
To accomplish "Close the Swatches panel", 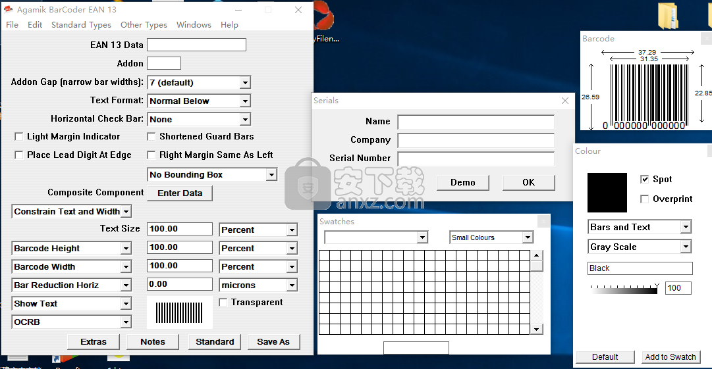I will pyautogui.click(x=543, y=221).
